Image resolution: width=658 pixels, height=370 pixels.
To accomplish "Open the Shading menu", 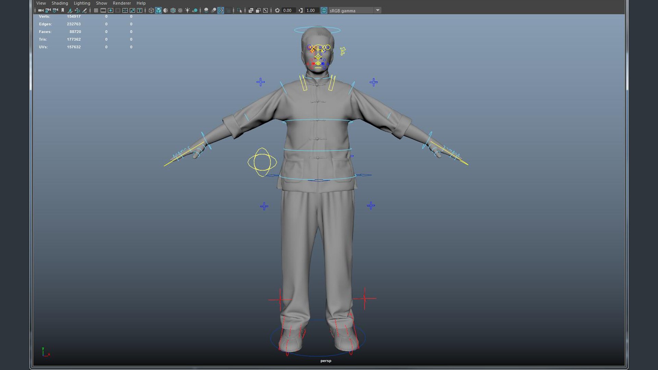I will [x=60, y=3].
